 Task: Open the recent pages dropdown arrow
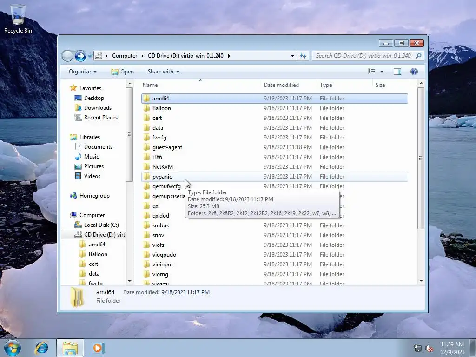[90, 56]
